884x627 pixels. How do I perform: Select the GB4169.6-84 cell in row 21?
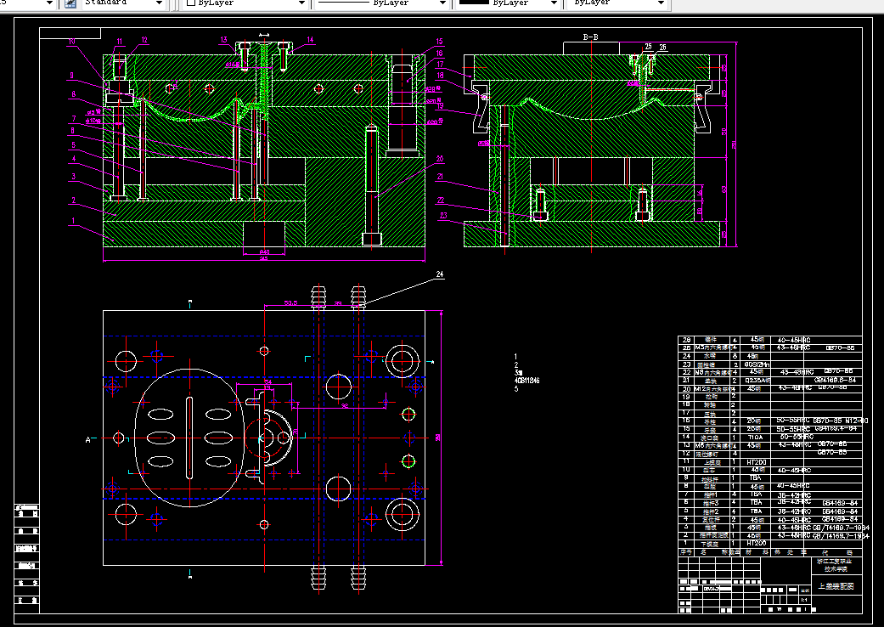click(835, 380)
